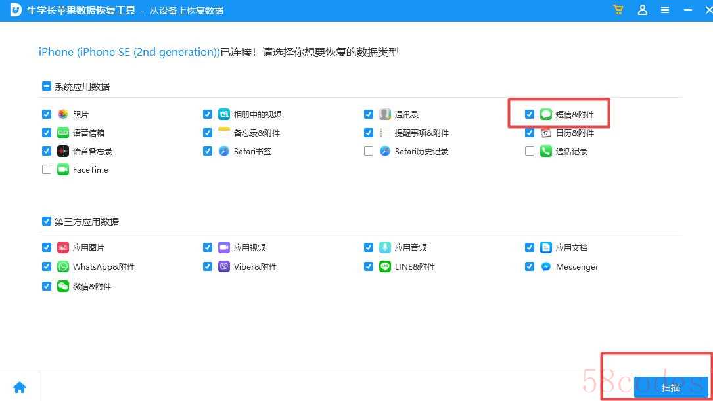Screen dimensions: 713x401
Task: Uncheck the 应用图片 checkbox
Action: pos(47,247)
